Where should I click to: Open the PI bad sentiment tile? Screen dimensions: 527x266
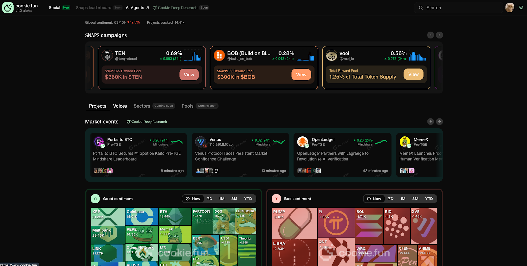tap(336, 223)
